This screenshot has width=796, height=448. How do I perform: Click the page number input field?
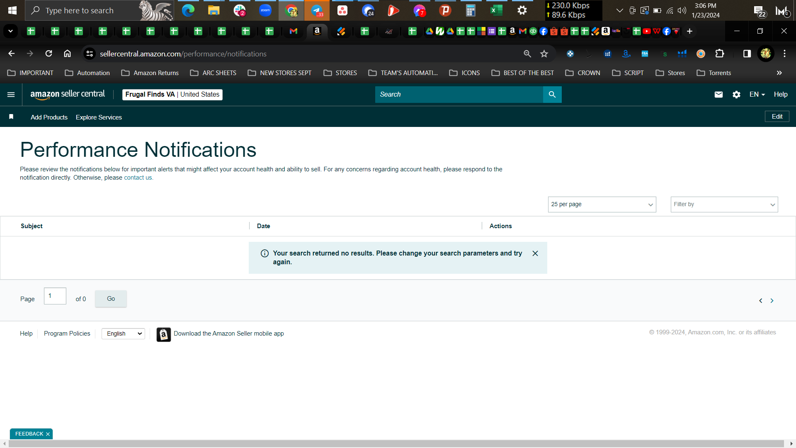[55, 296]
